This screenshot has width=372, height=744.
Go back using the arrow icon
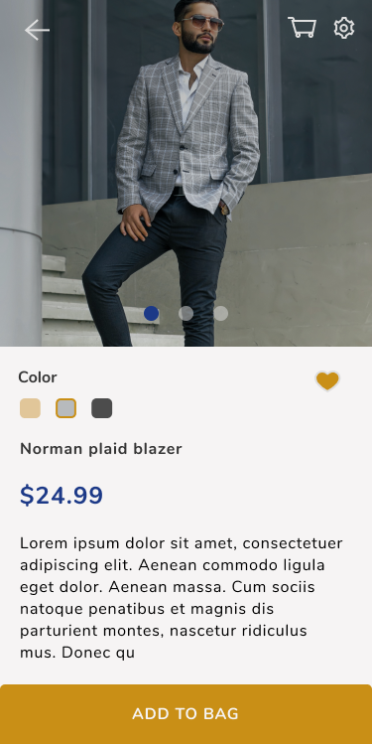37,30
